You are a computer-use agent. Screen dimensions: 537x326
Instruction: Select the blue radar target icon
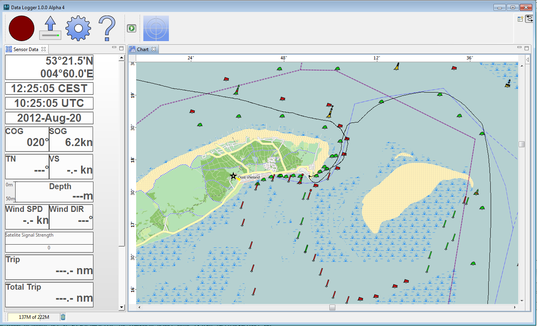(x=156, y=28)
